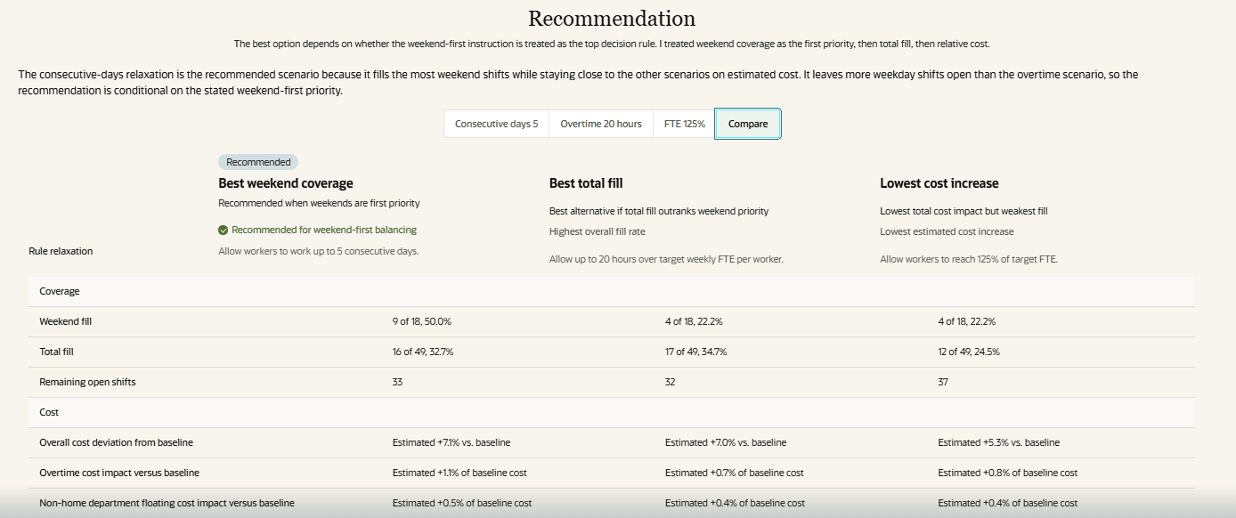
Task: Click the green check icon beside weekend-first balancing
Action: [x=223, y=230]
